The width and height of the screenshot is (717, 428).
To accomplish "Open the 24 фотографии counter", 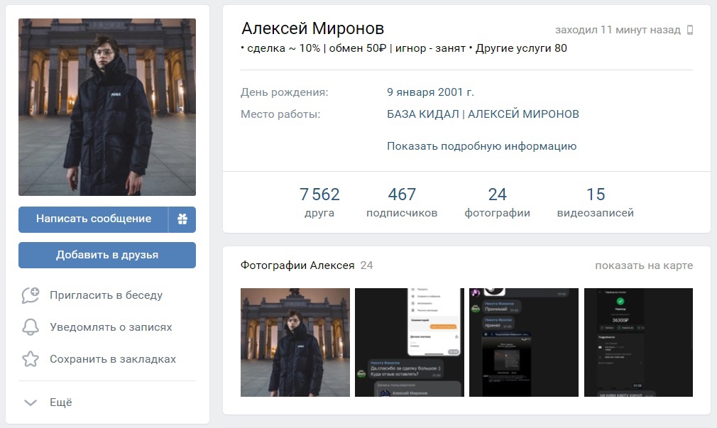I will [x=497, y=202].
